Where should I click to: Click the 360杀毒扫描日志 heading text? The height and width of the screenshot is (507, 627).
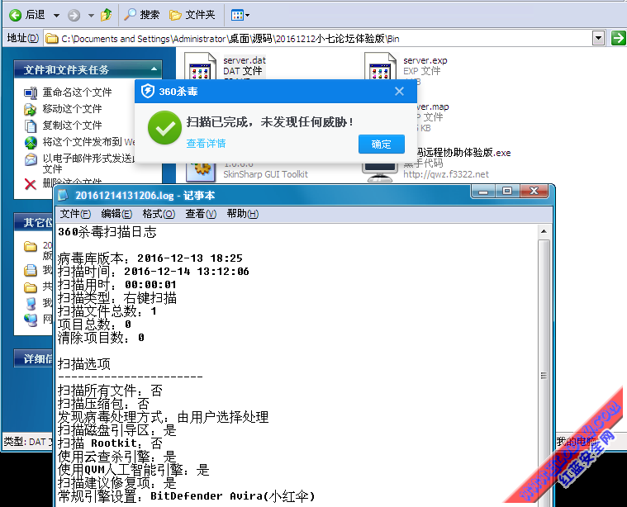[x=107, y=232]
